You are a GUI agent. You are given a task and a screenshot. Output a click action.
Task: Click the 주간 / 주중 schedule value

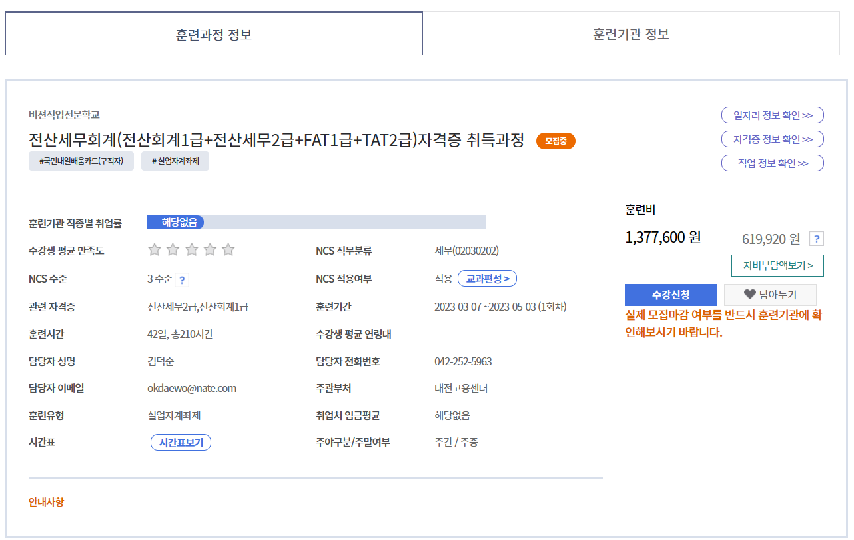pyautogui.click(x=456, y=442)
